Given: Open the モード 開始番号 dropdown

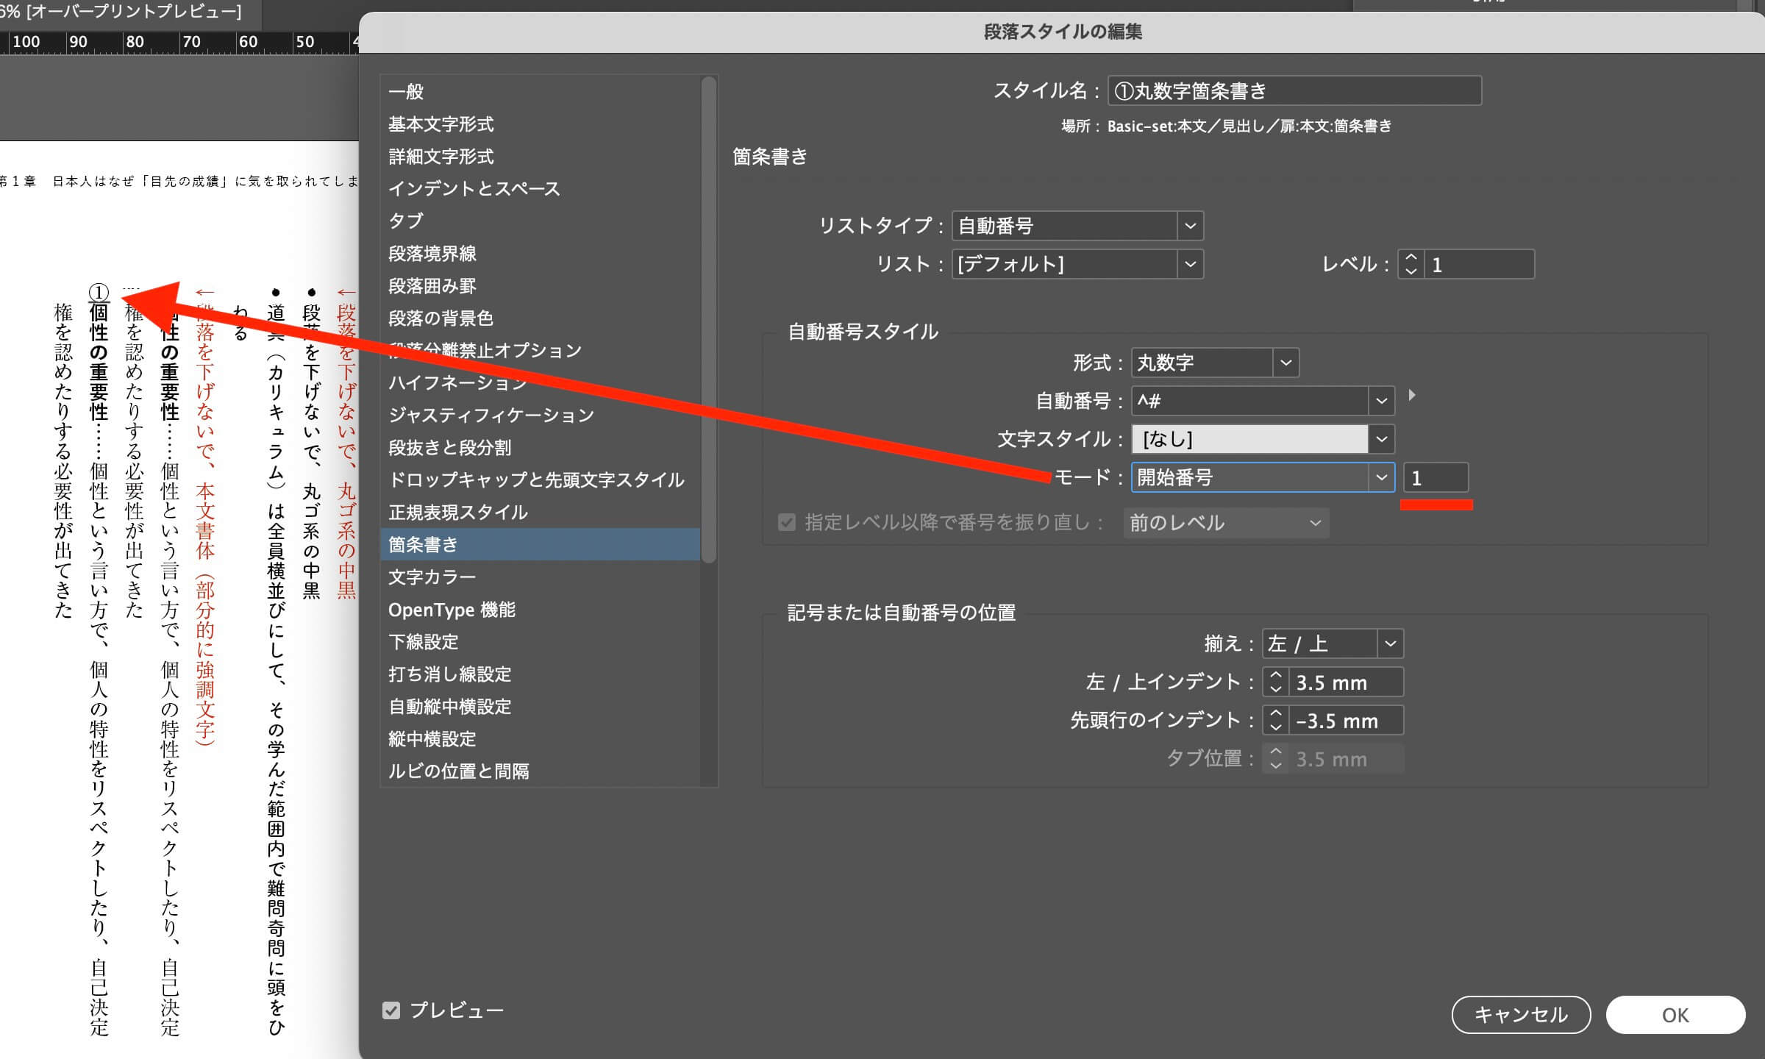Looking at the screenshot, I should (1380, 477).
